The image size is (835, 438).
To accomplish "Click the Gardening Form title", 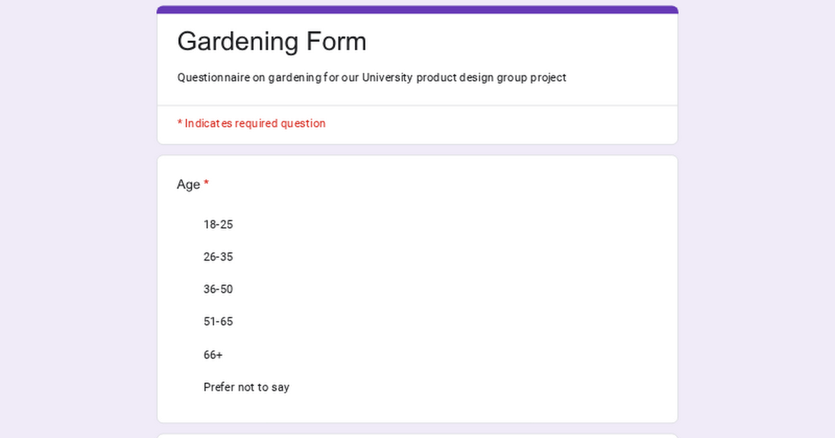I will [271, 42].
